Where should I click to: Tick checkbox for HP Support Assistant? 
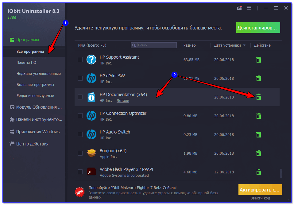(x=80, y=60)
